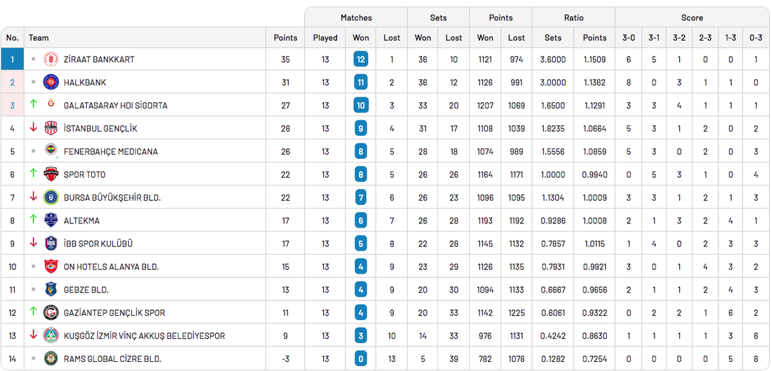Click the Gebze Bld. team logo
This screenshot has height=371, width=771.
(x=51, y=290)
